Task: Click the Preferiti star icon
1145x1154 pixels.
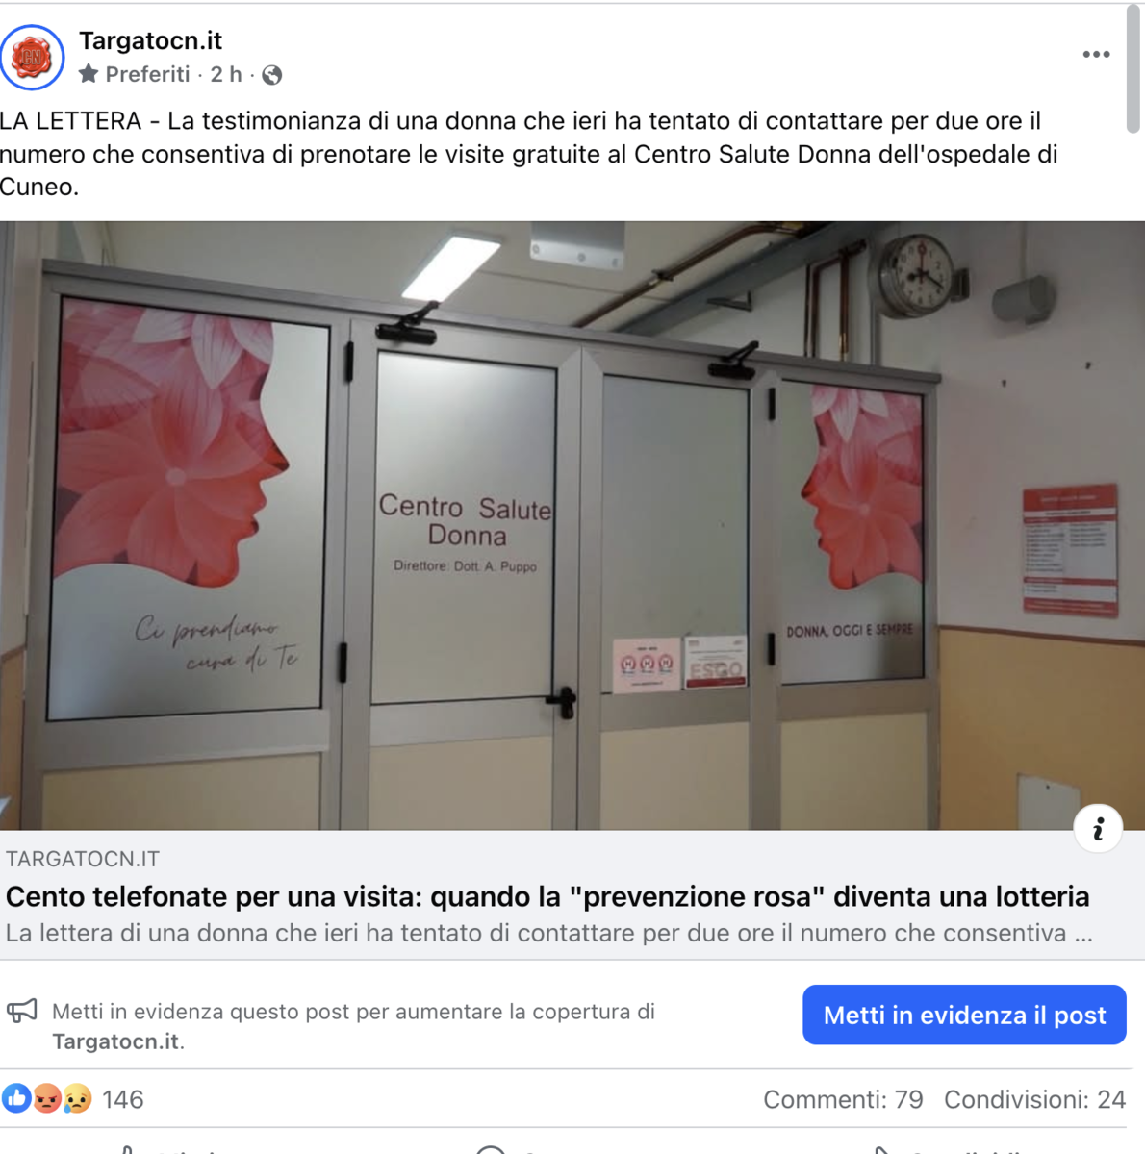Action: click(89, 74)
